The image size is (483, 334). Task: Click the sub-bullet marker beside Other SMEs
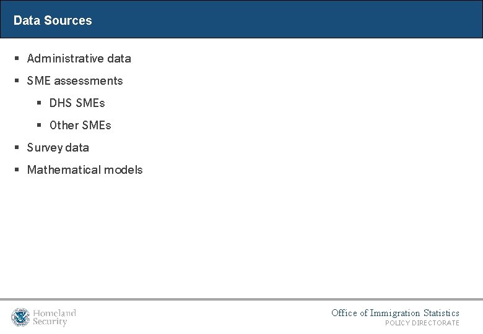(38, 126)
